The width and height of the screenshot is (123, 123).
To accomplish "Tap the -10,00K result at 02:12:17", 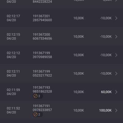I will [x=106, y=18].
